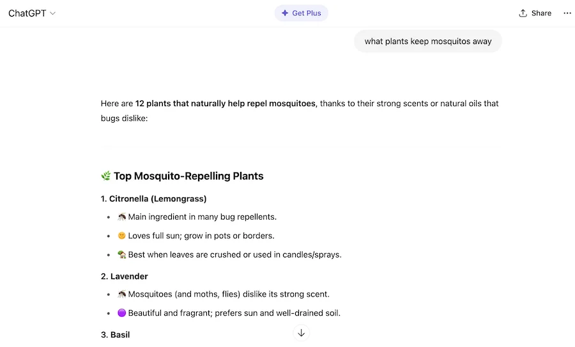Click the sparkle icon in Get Plus
This screenshot has height=347, width=575.
click(x=285, y=13)
